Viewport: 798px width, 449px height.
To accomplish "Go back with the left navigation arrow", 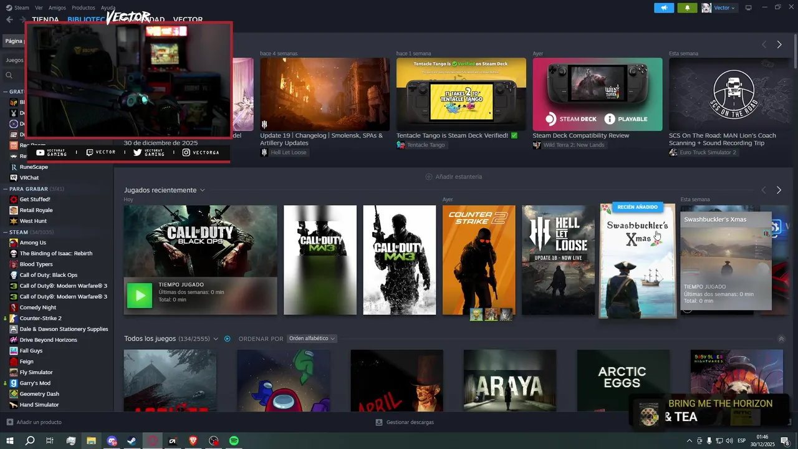I will tap(9, 19).
